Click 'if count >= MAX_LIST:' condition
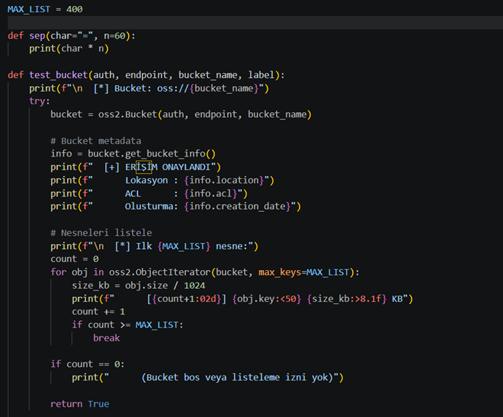This screenshot has height=417, width=503. coord(128,325)
